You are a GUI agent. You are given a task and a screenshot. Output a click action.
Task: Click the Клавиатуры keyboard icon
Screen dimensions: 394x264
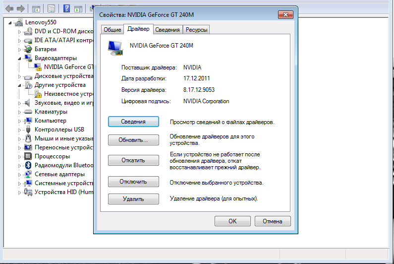pyautogui.click(x=28, y=112)
